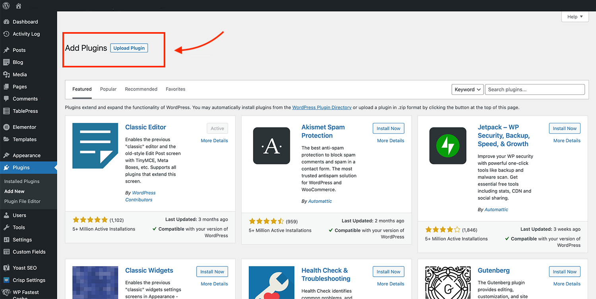Click the WP Fastest Cache cheetah icon
The height and width of the screenshot is (299, 596).
[x=6, y=293]
